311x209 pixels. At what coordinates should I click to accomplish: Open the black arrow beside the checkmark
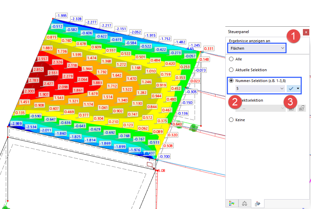298,88
